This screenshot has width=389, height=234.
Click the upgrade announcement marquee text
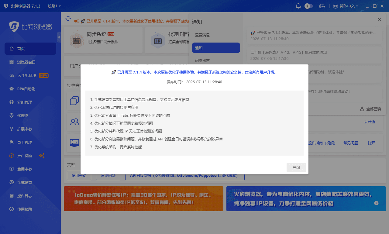tap(138, 21)
